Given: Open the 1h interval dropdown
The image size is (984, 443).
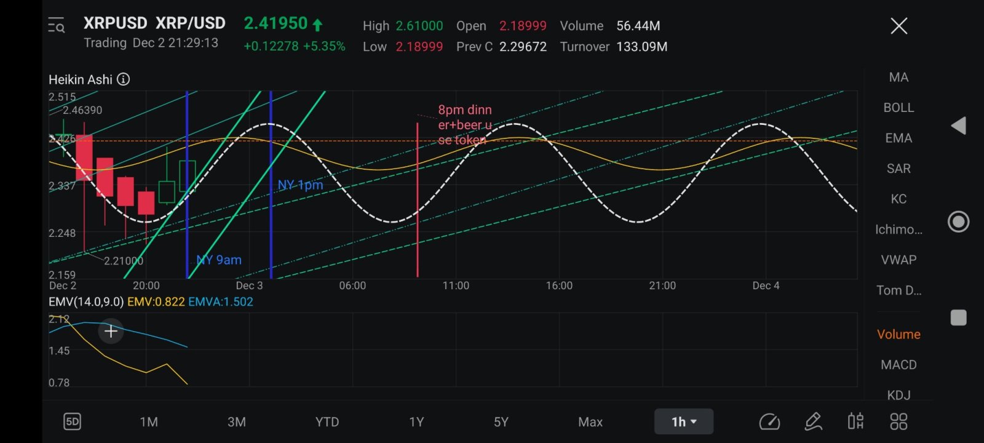Looking at the screenshot, I should pos(684,421).
